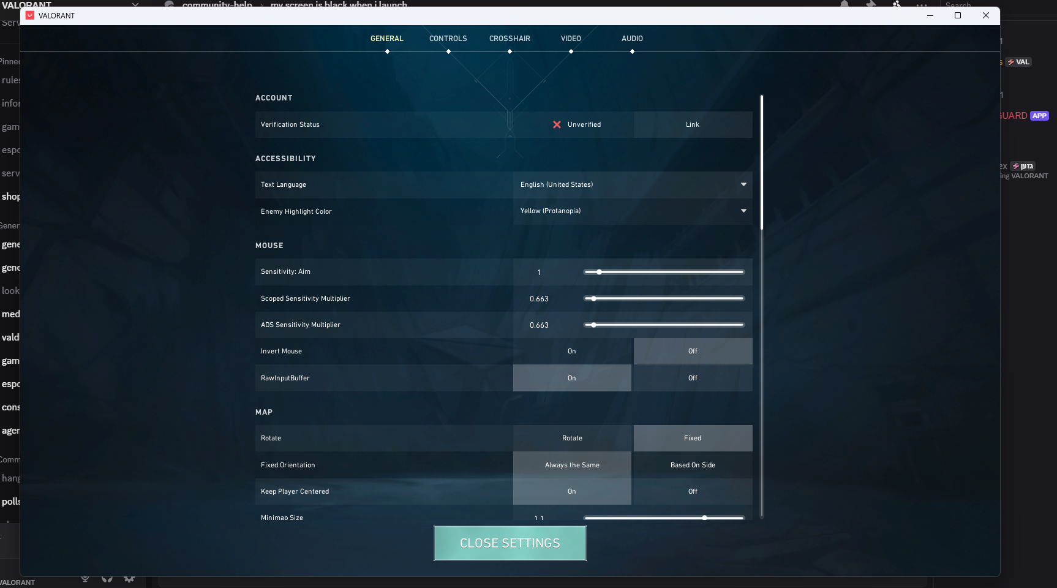Open Discord user settings gear icon
The height and width of the screenshot is (588, 1057).
(129, 578)
